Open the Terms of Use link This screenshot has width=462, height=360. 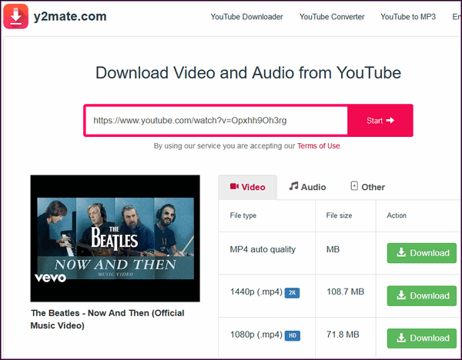click(319, 146)
